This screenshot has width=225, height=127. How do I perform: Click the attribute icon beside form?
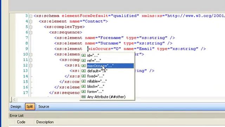click(83, 92)
